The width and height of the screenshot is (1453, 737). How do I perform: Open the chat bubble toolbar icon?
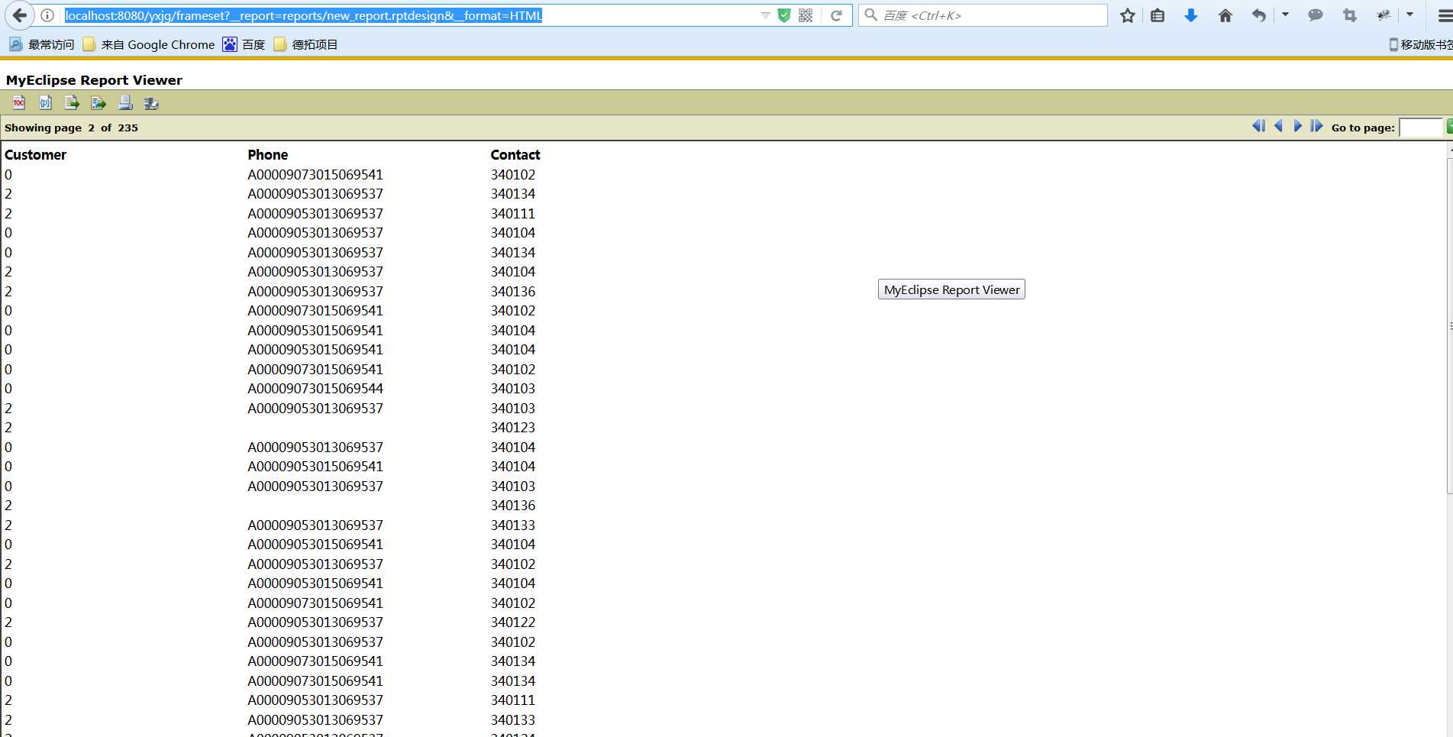(x=1316, y=15)
